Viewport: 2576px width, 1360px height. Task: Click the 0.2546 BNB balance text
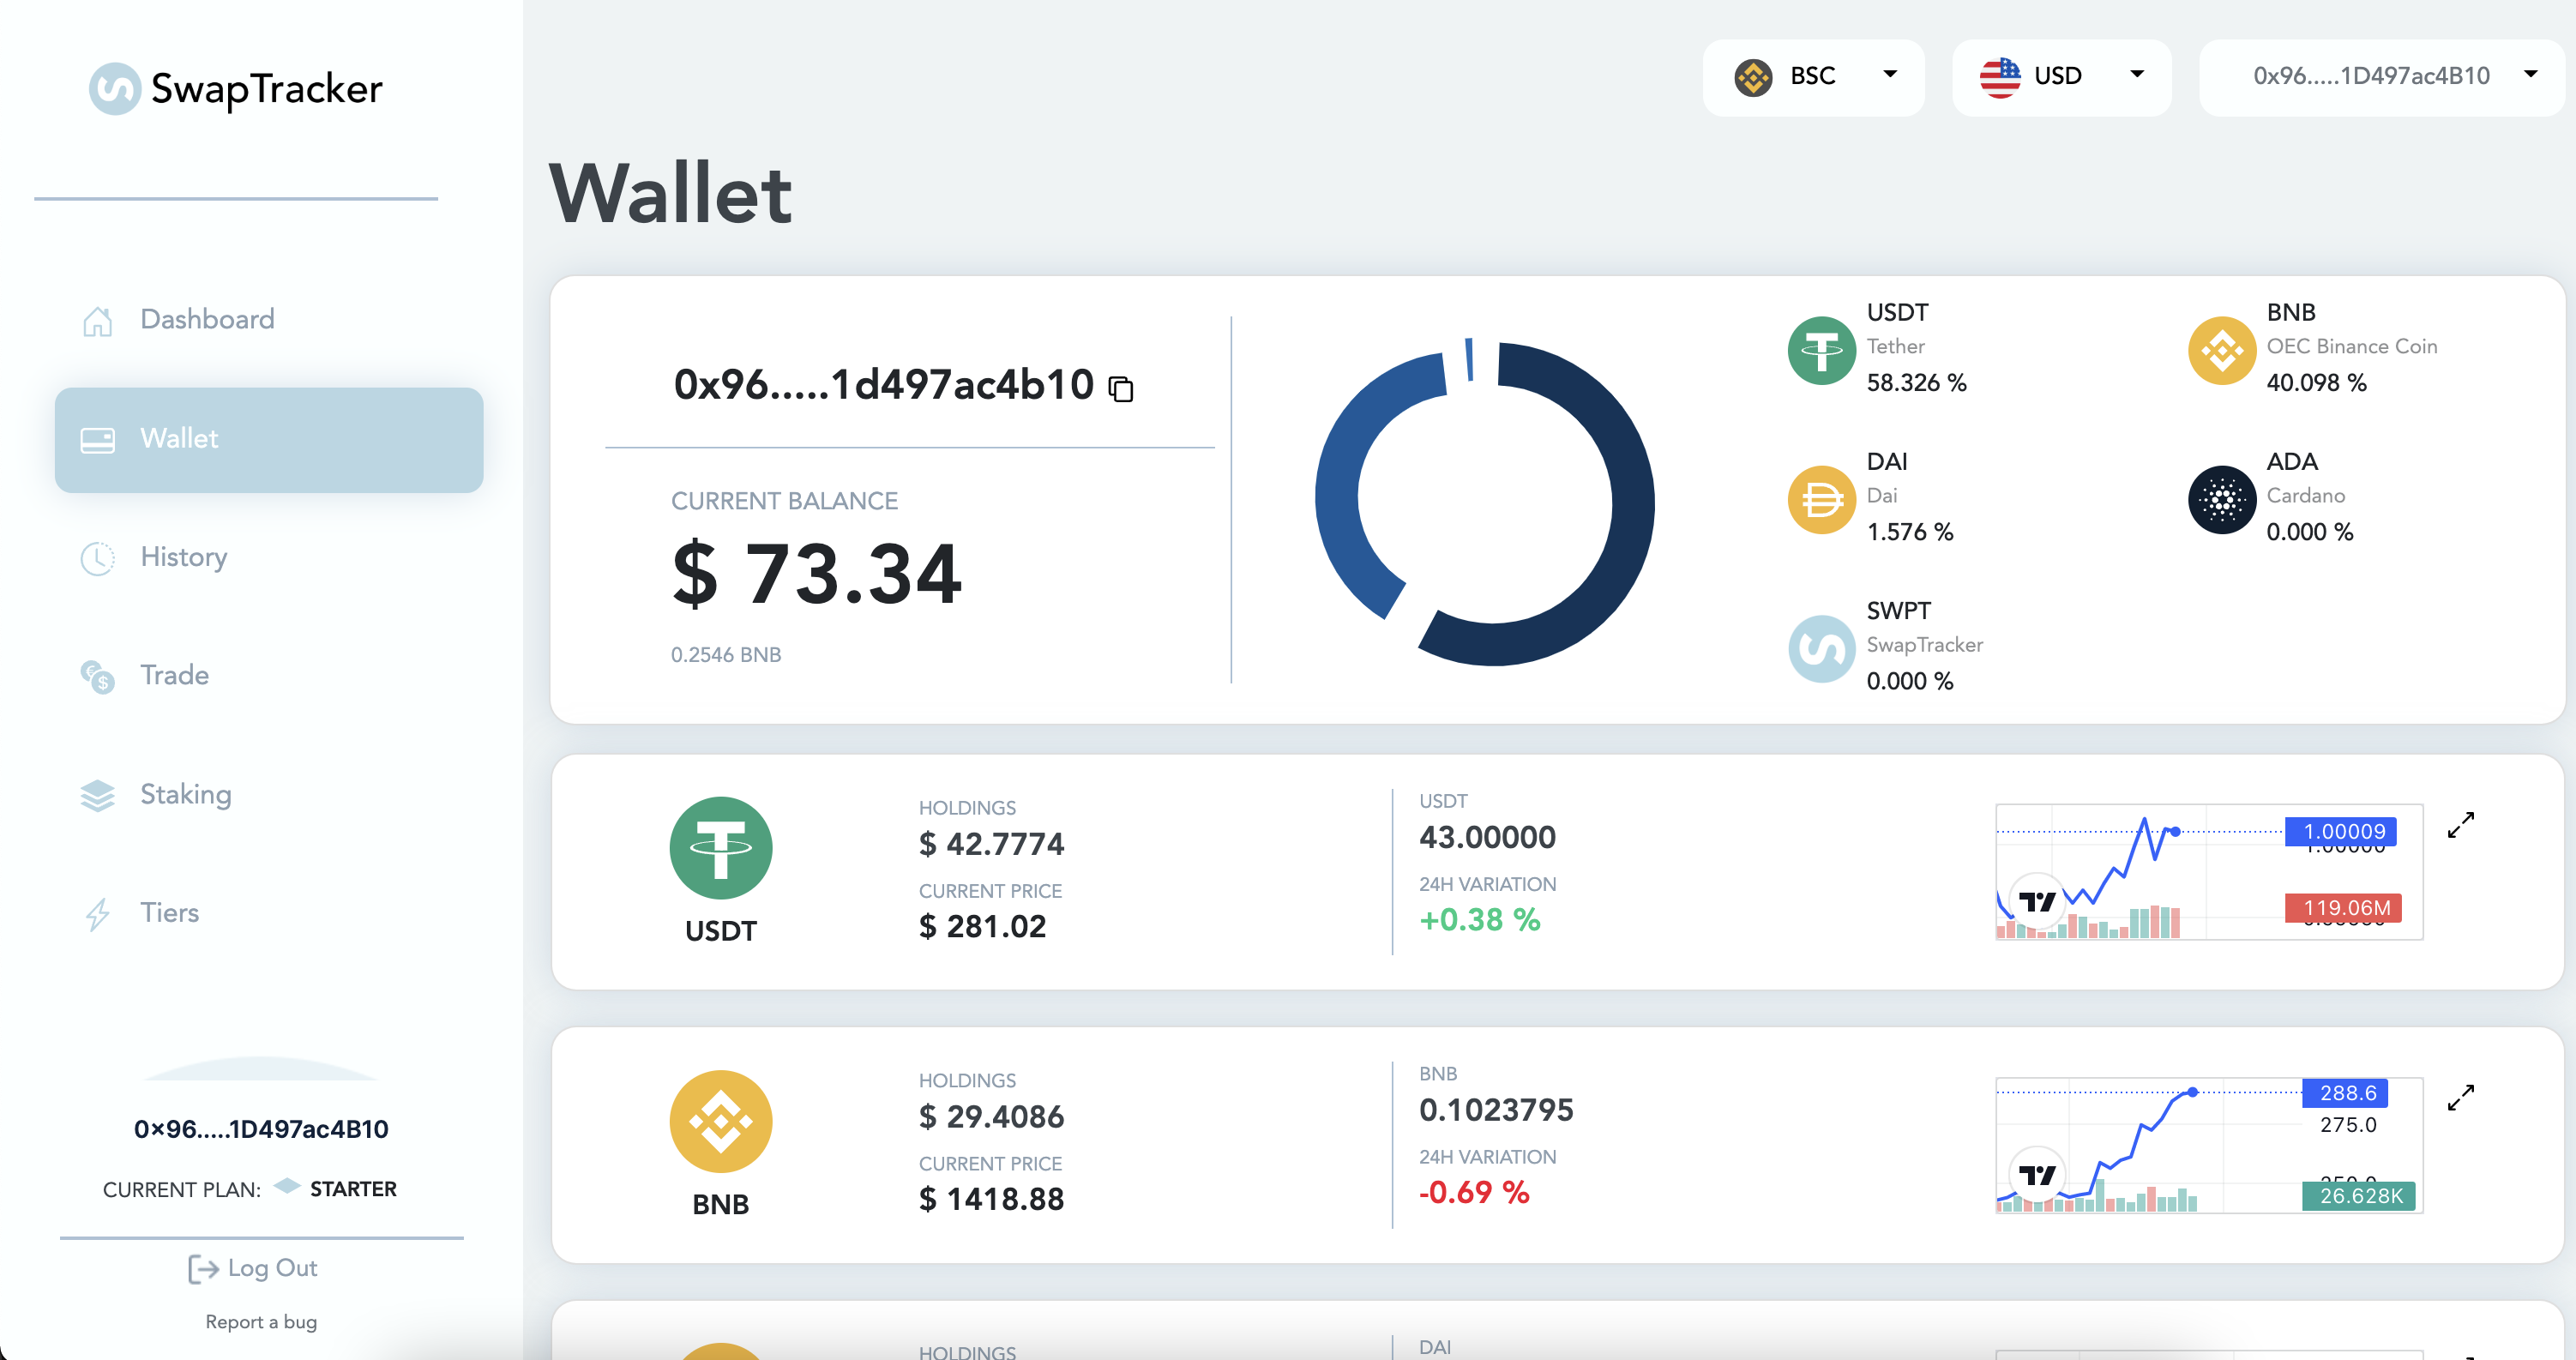point(726,655)
